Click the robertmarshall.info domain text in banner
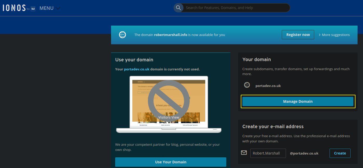Image resolution: width=363 pixels, height=168 pixels. pyautogui.click(x=170, y=35)
